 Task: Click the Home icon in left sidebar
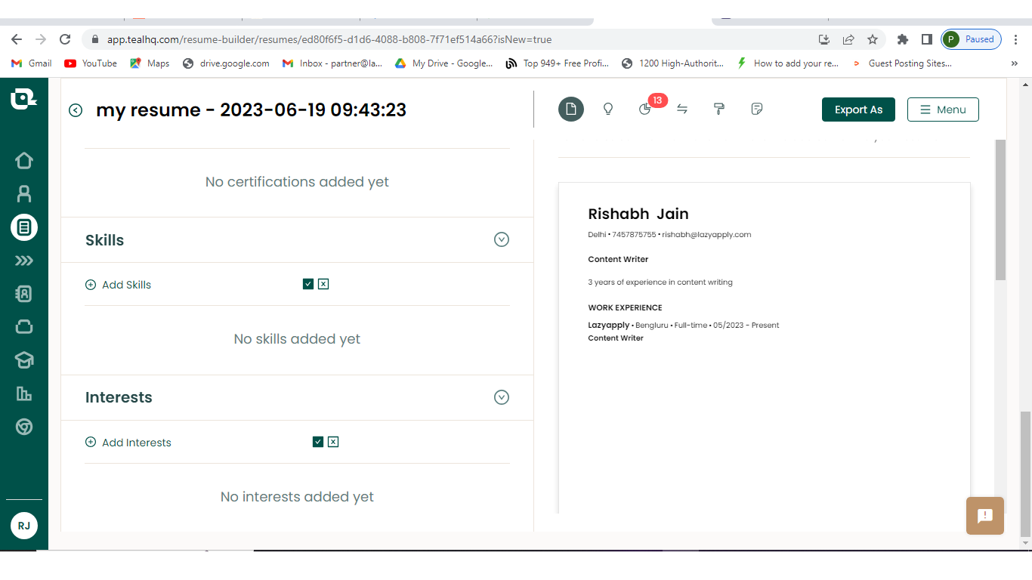(24, 161)
